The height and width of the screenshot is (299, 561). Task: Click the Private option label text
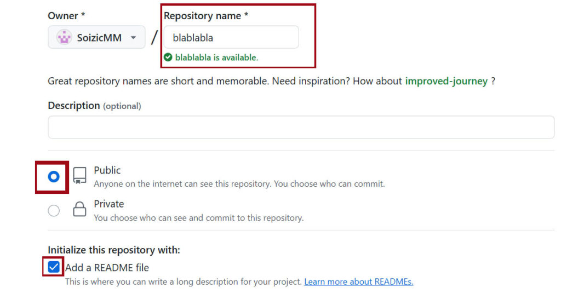(x=109, y=204)
